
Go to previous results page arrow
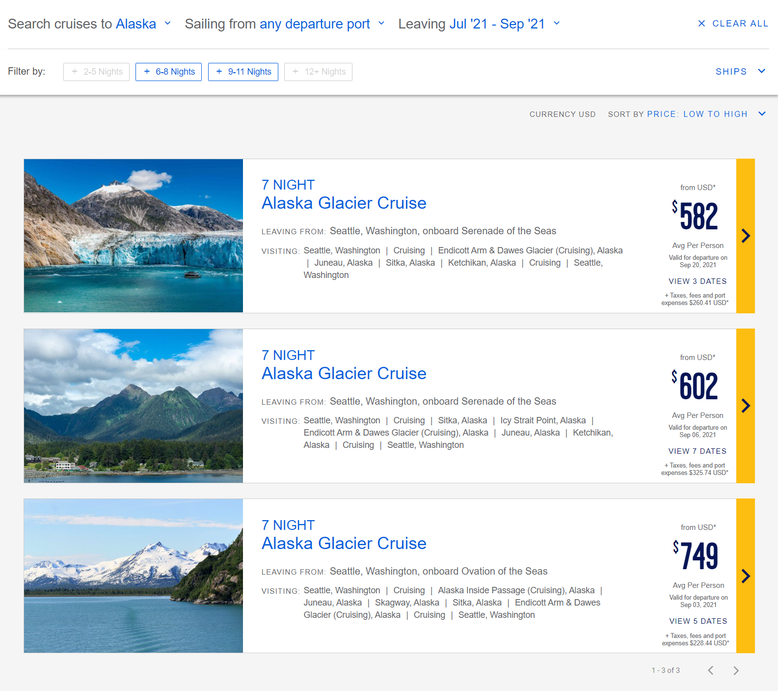tap(710, 670)
